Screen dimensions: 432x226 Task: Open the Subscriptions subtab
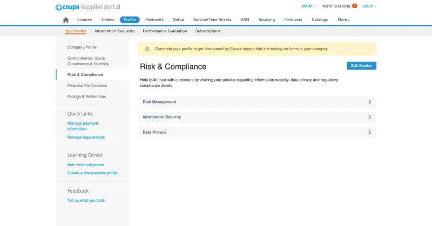(x=208, y=31)
